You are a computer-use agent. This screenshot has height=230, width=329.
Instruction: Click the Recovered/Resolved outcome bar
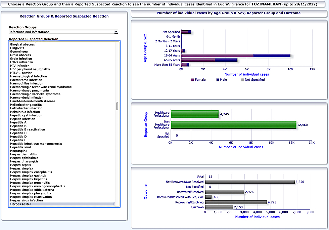coord(225,192)
